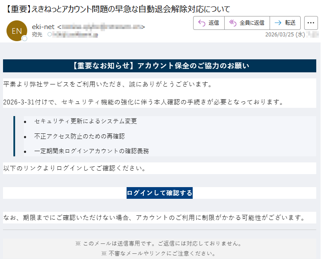Click the footer note このメールは送信専用です
The width and height of the screenshot is (321, 259).
pyautogui.click(x=158, y=243)
